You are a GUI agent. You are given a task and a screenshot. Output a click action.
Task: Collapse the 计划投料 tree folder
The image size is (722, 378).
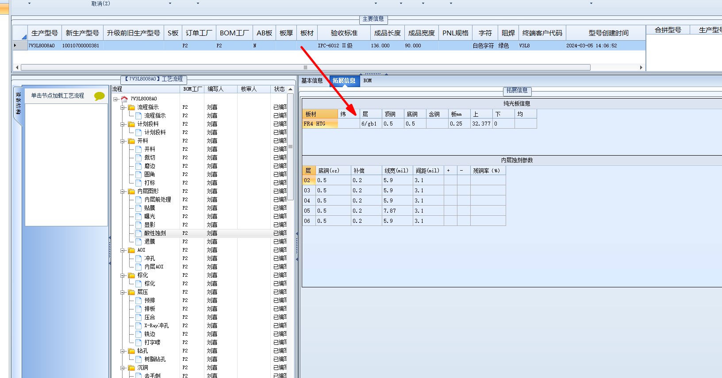point(123,124)
